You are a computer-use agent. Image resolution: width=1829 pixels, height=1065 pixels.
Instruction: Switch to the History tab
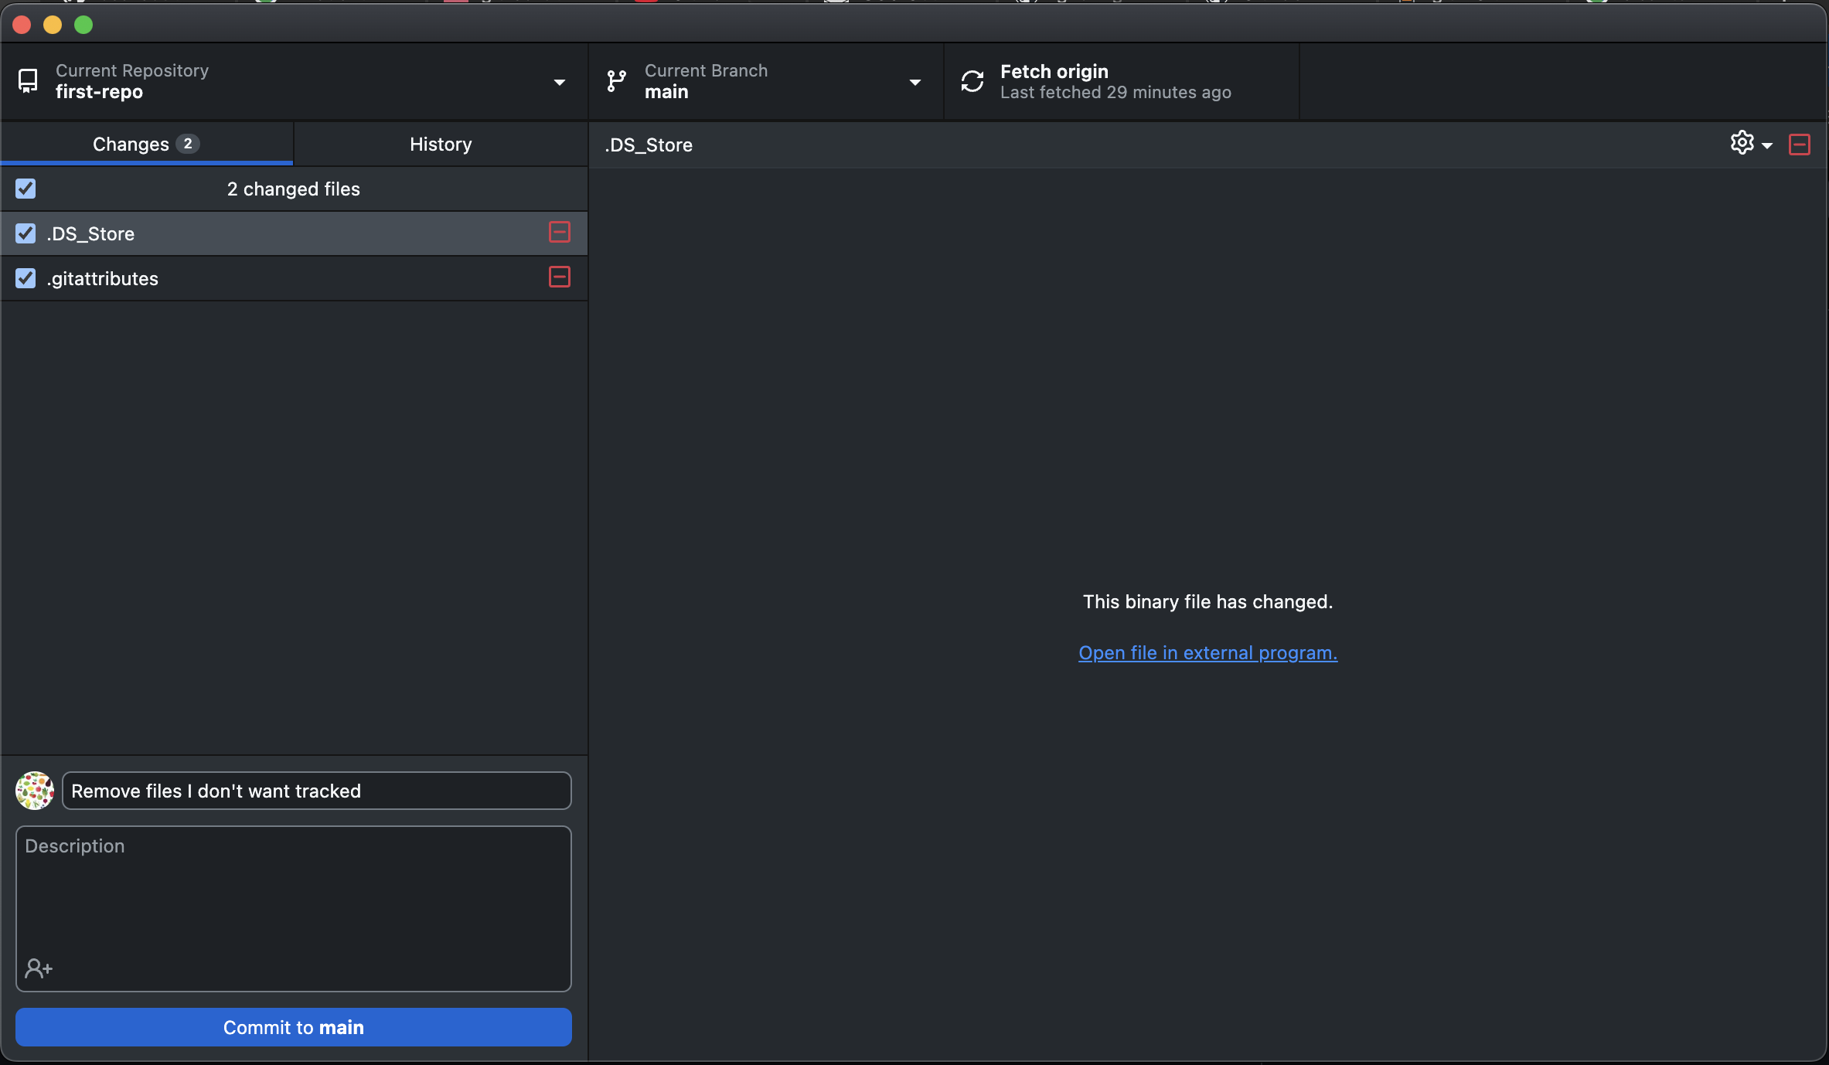[x=441, y=145]
